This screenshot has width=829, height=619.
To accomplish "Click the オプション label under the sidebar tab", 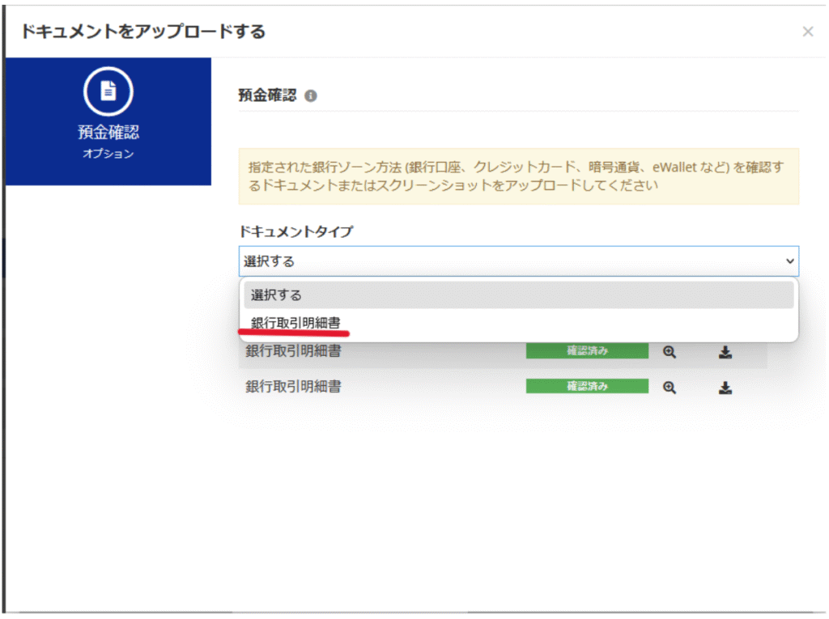I will click(108, 154).
